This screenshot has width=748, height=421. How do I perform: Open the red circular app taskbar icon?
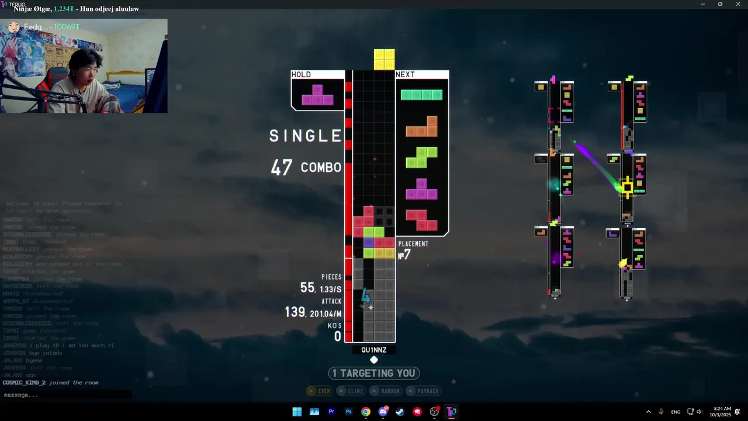417,412
